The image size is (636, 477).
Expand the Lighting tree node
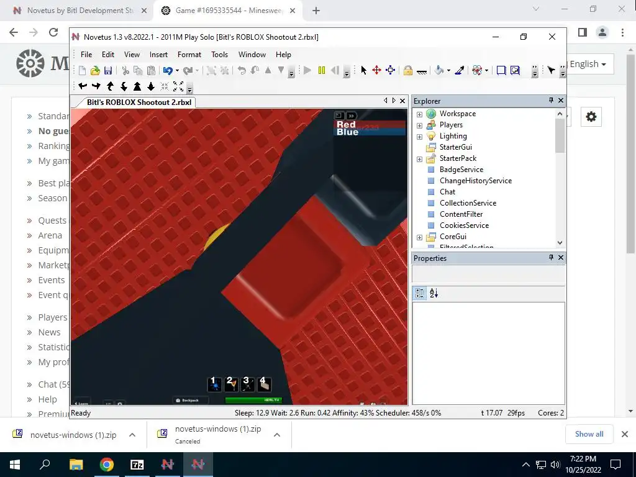click(419, 137)
